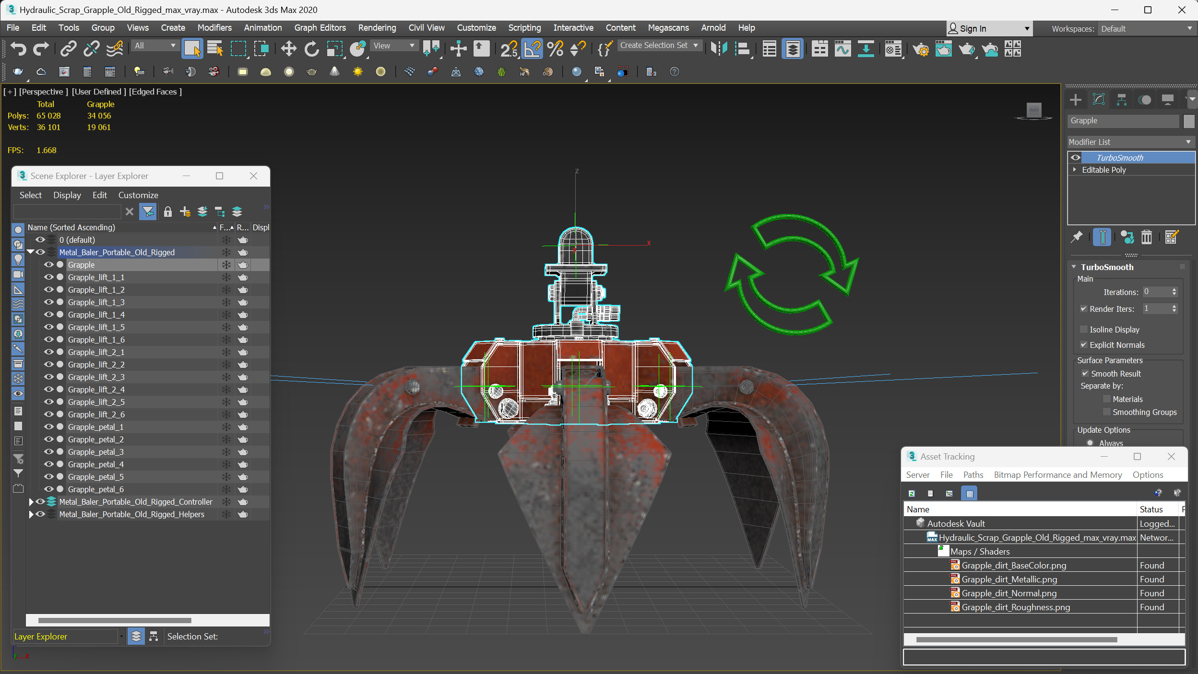Click the Select Object tool icon
Image resolution: width=1198 pixels, height=674 pixels.
pos(192,49)
